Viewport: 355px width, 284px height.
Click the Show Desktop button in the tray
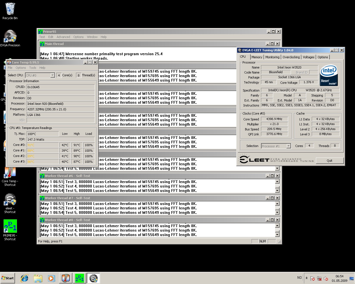click(352, 278)
